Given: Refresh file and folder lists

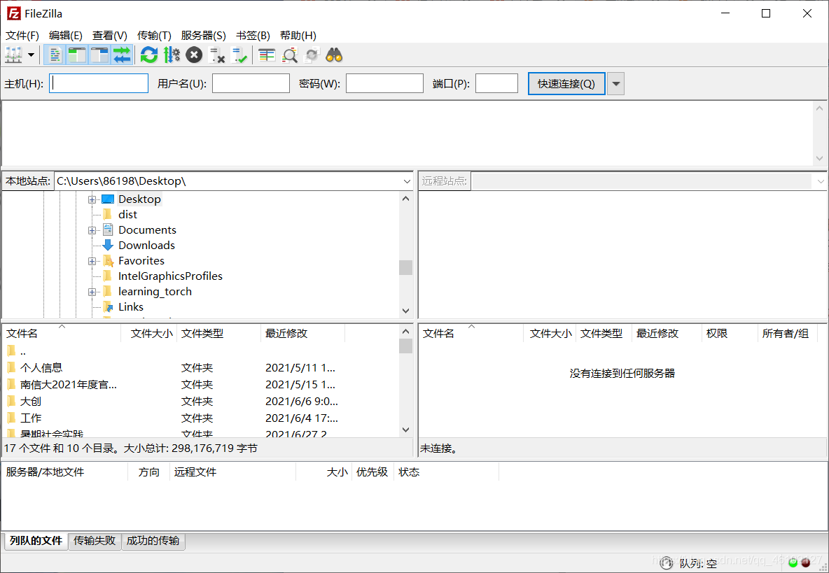Looking at the screenshot, I should [x=149, y=55].
